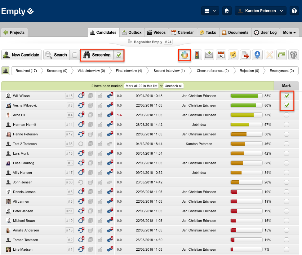Click the color wheel toolbar icon
Screen dimensions: 302x255
[185, 55]
